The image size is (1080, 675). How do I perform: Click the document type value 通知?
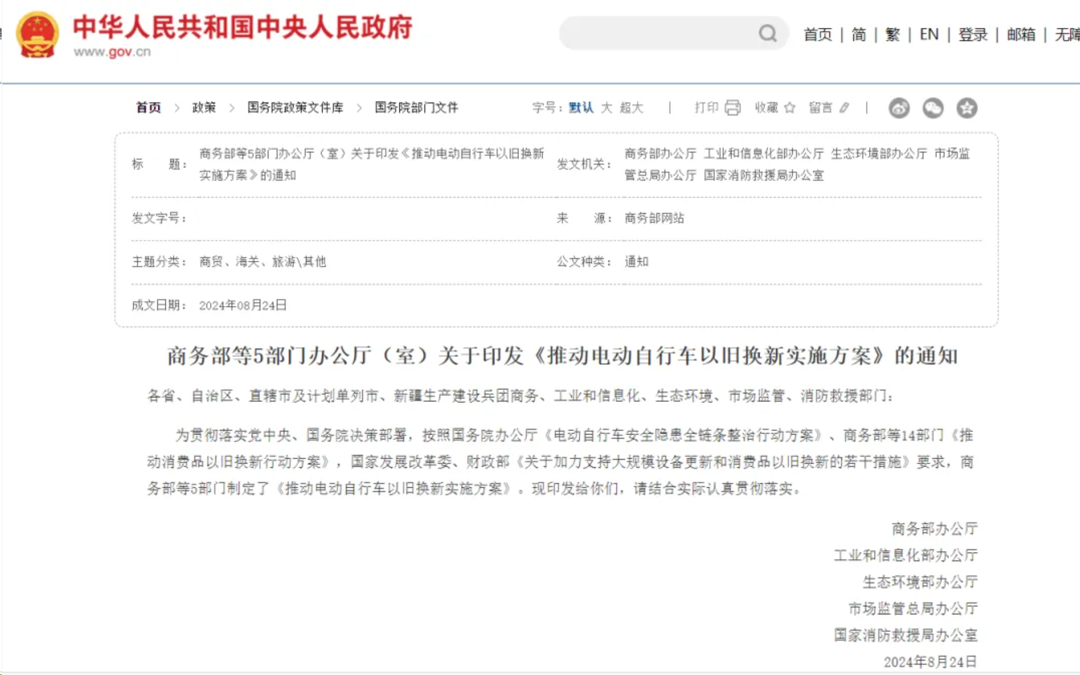637,262
